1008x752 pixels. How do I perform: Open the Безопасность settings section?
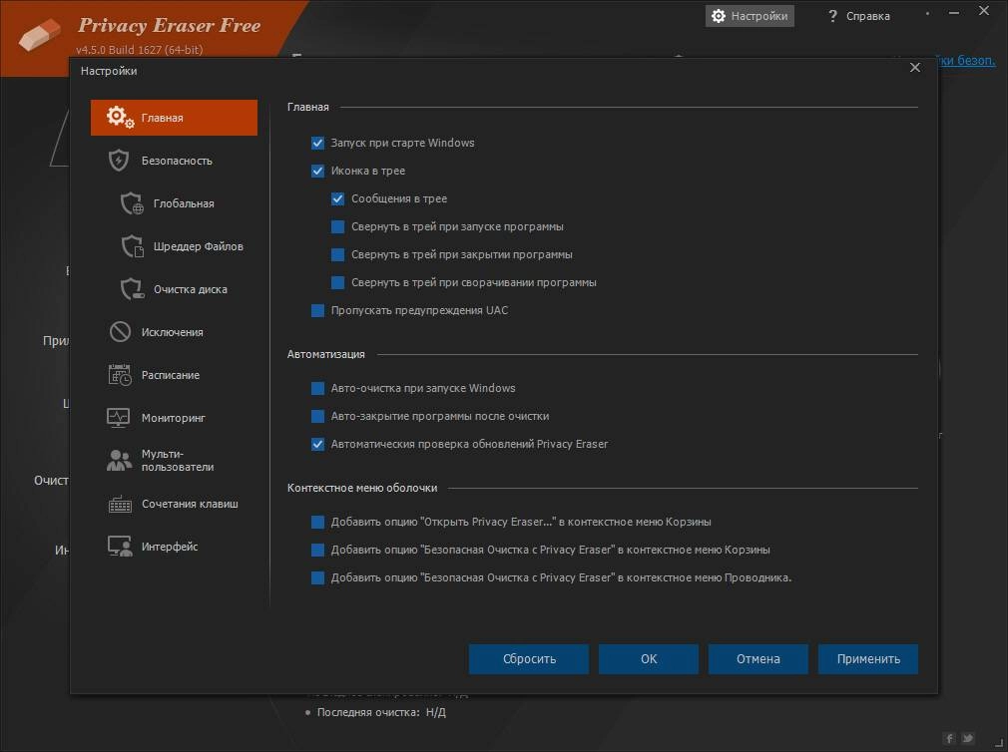pos(174,161)
